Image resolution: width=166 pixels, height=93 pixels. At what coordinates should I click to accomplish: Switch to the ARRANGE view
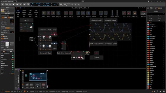[7, 91]
